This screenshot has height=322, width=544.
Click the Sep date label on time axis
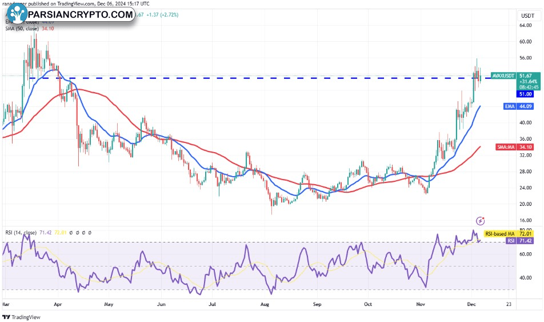pyautogui.click(x=317, y=304)
